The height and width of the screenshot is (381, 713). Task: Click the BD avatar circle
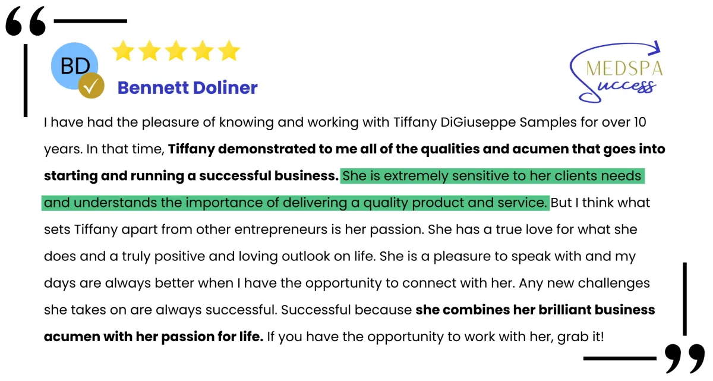tap(75, 66)
